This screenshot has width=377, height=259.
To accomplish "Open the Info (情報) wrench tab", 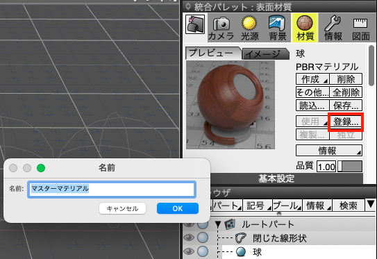I will 333,28.
